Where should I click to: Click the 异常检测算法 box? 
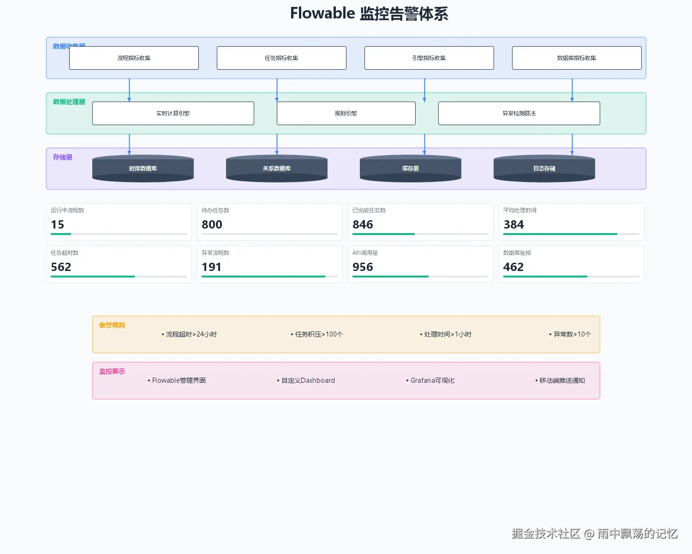[519, 113]
